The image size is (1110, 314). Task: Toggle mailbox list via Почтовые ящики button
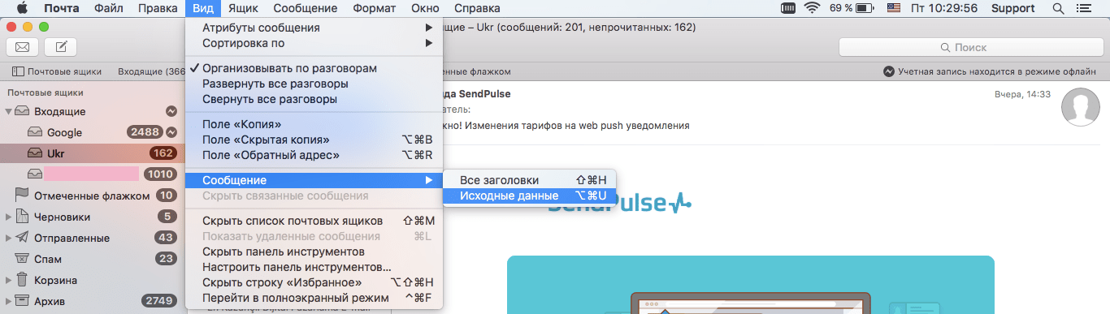click(56, 71)
